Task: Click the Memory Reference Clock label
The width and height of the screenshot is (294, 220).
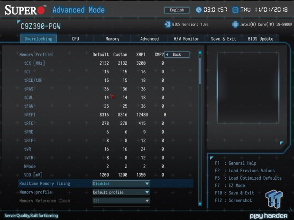Action: tap(45, 201)
